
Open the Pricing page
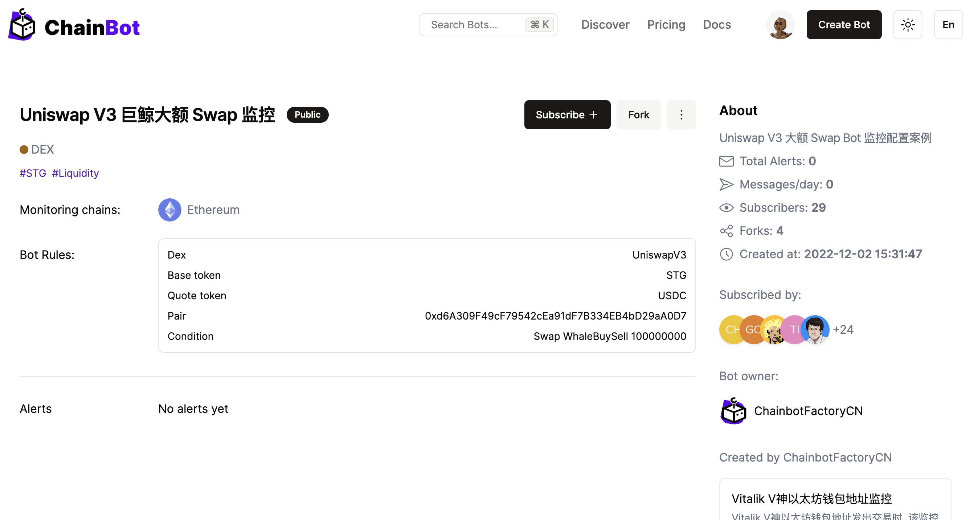(666, 25)
